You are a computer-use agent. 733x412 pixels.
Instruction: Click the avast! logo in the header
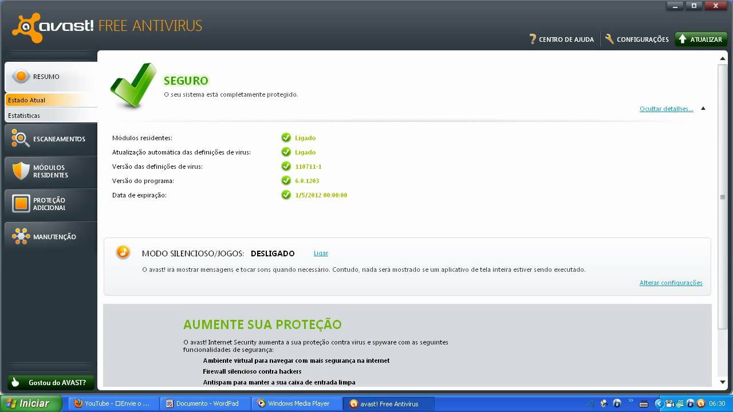click(x=53, y=27)
